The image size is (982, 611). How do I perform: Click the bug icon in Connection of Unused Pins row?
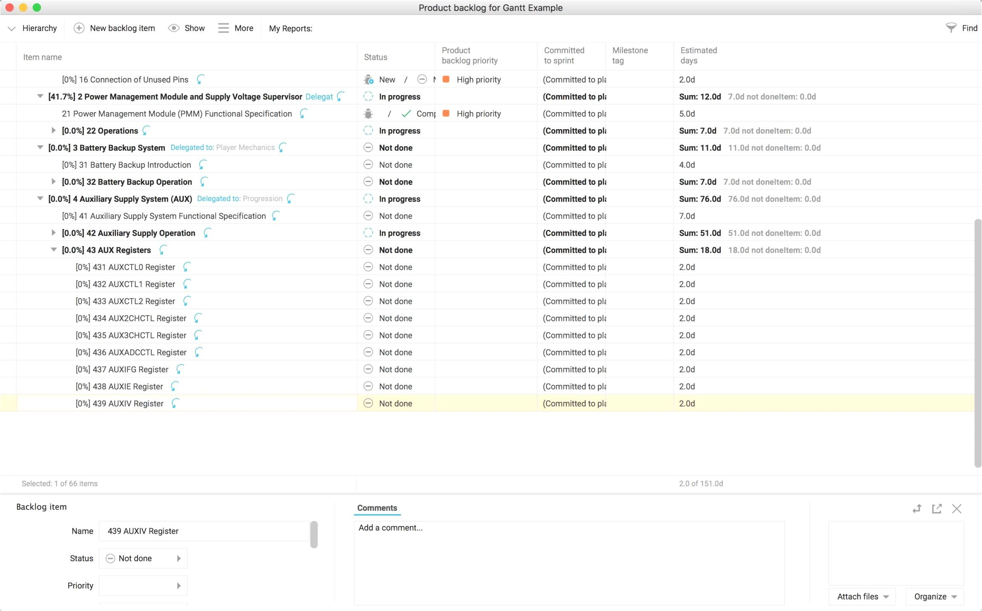pos(368,80)
